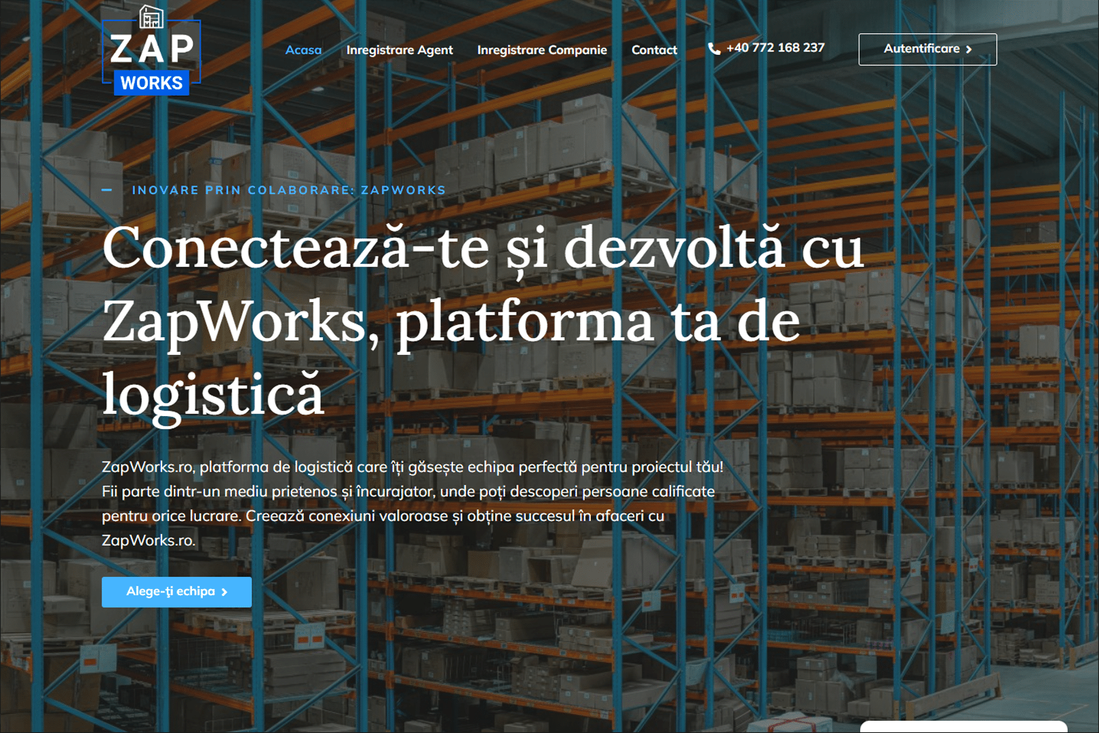Click the phone handset icon

[x=714, y=49]
